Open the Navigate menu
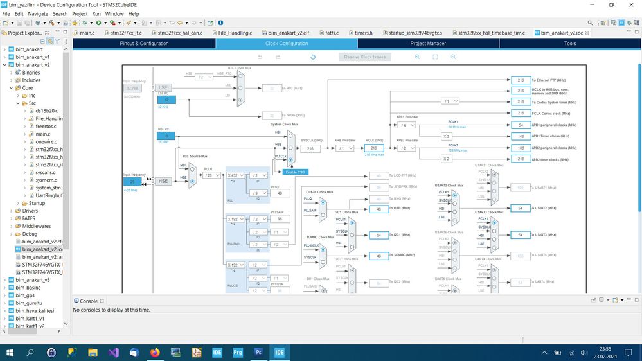The image size is (642, 361). pyautogui.click(x=38, y=14)
